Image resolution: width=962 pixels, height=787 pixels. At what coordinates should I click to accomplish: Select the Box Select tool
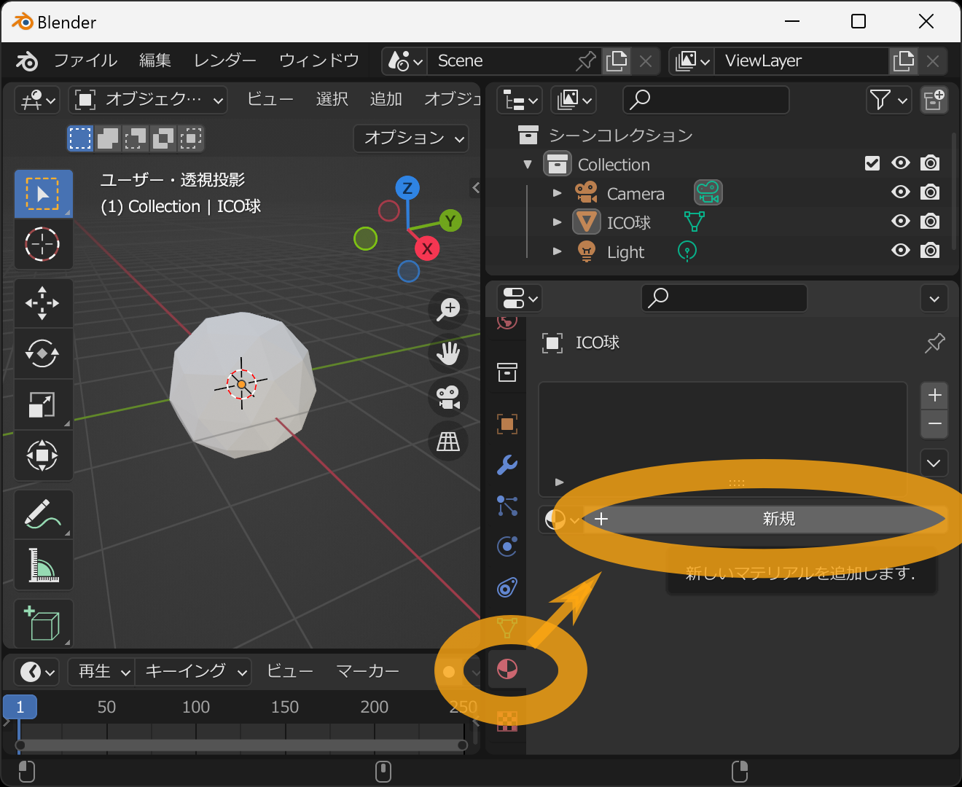(x=43, y=194)
